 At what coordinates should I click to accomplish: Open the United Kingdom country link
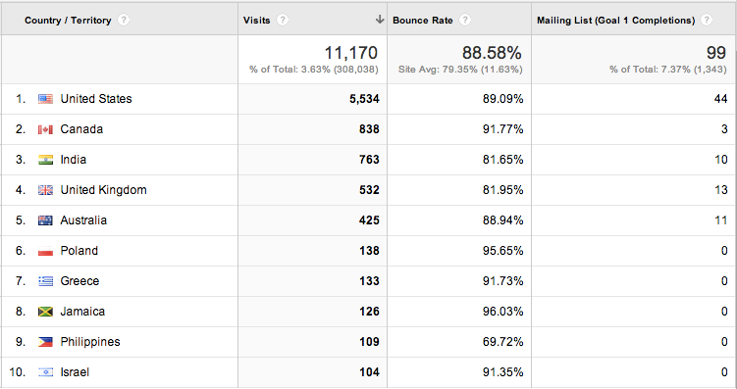point(103,190)
